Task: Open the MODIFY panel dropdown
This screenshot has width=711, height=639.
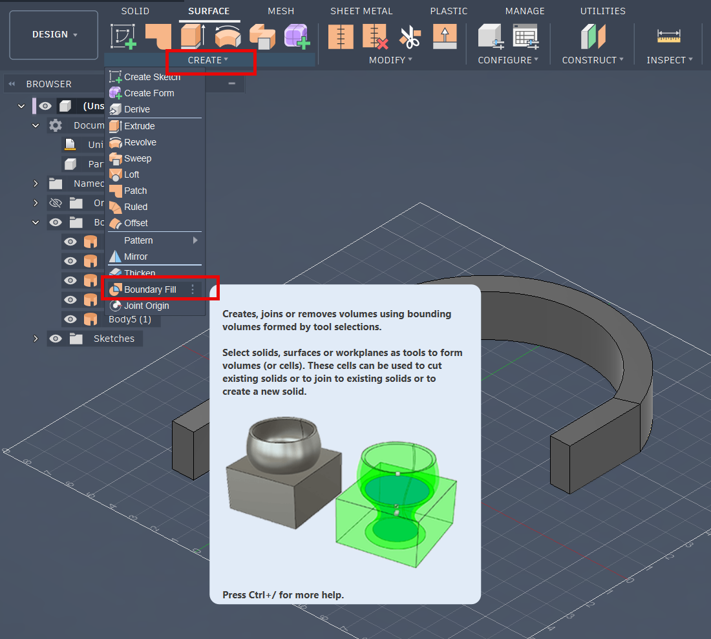Action: pos(390,60)
